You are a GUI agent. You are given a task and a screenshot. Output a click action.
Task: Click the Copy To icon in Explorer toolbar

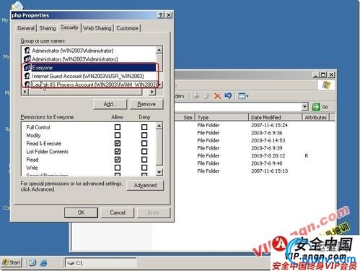pyautogui.click(x=206, y=96)
